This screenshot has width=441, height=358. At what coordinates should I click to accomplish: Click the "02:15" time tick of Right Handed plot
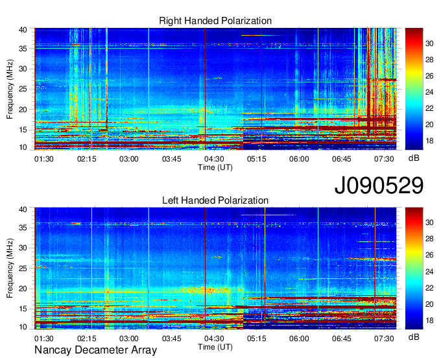(x=87, y=159)
